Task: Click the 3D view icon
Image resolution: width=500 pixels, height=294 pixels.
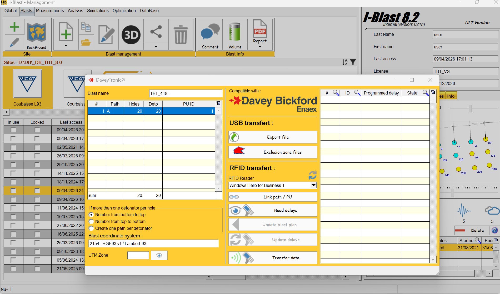Action: 131,34
